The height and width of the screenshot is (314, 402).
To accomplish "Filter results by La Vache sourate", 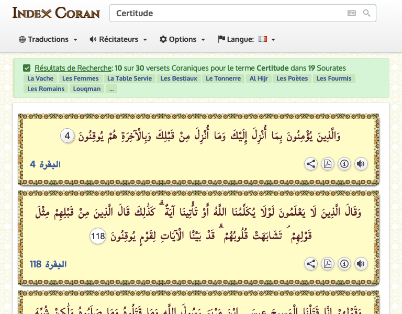I will [40, 78].
